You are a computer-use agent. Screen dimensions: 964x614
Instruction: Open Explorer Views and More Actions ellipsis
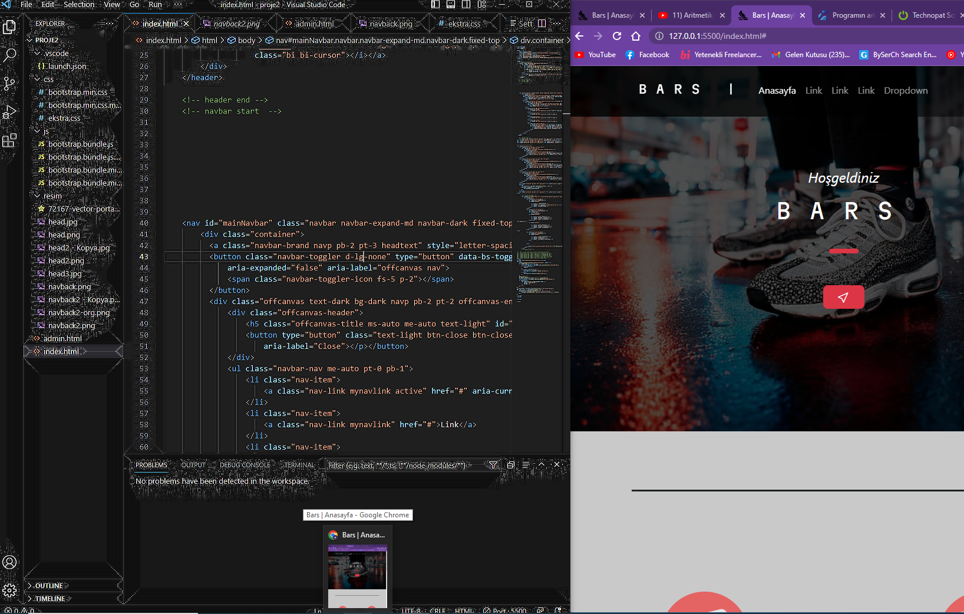tap(110, 24)
